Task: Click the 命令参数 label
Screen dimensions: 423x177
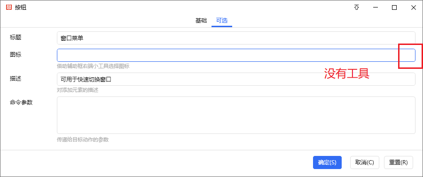Action: point(21,103)
